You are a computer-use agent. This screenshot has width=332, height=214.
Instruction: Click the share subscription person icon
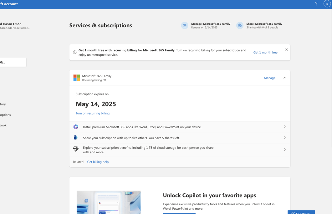coord(76,138)
